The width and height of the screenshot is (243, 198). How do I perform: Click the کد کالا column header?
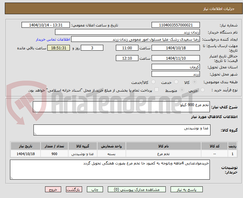214,146
